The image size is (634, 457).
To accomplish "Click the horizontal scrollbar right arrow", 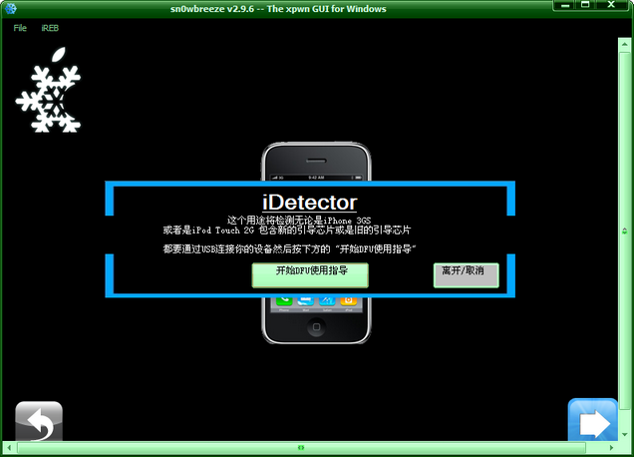I will (611, 448).
